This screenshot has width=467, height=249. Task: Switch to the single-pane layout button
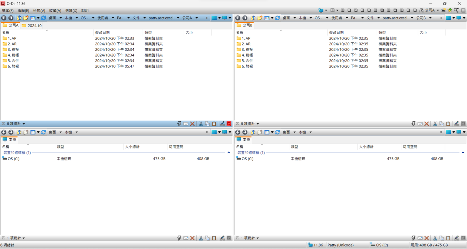[415, 10]
